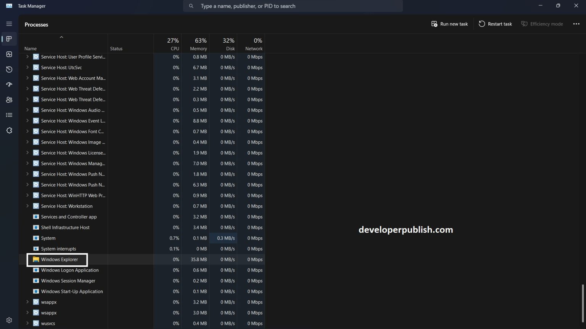The width and height of the screenshot is (586, 329).
Task: Open the Startup apps sidebar icon
Action: [x=9, y=85]
